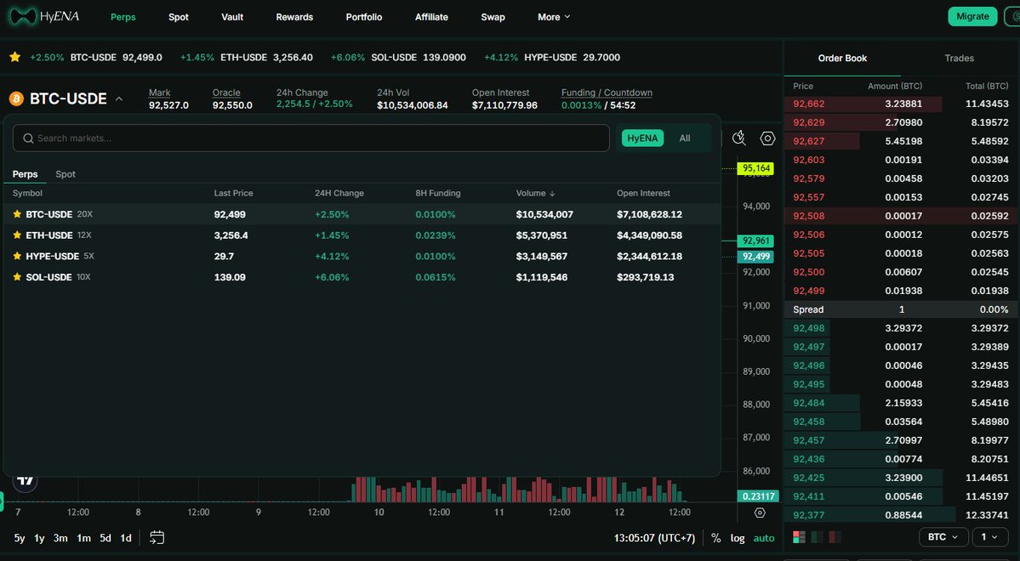Image resolution: width=1020 pixels, height=561 pixels.
Task: Select the HyENA market filter
Action: click(x=642, y=138)
